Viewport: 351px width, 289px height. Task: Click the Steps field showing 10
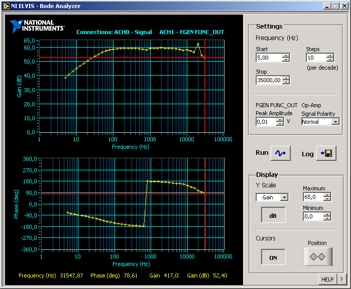[x=316, y=58]
